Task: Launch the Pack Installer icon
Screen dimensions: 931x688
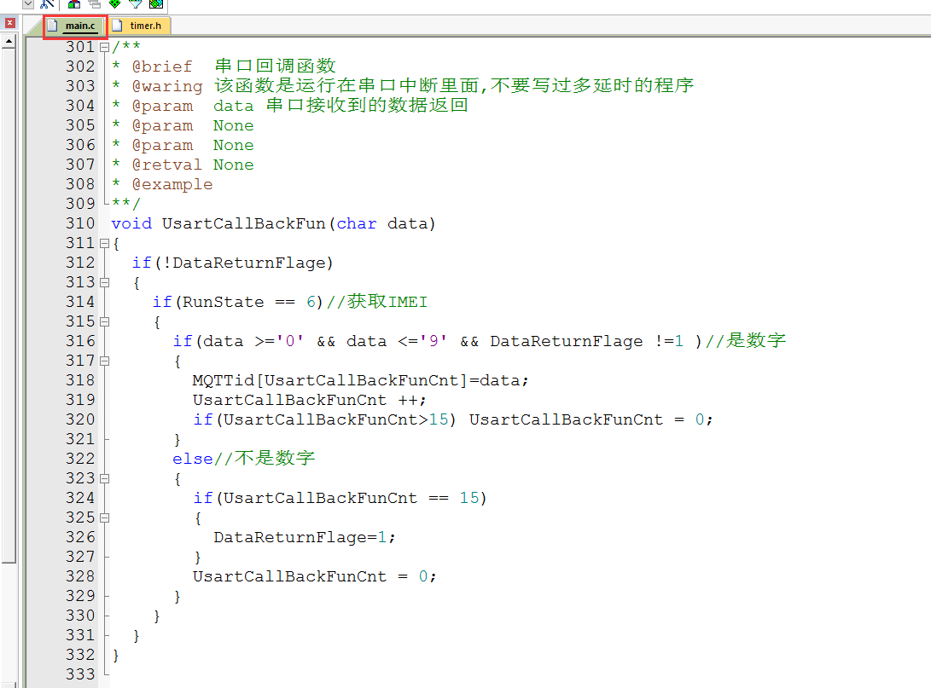Action: (155, 3)
